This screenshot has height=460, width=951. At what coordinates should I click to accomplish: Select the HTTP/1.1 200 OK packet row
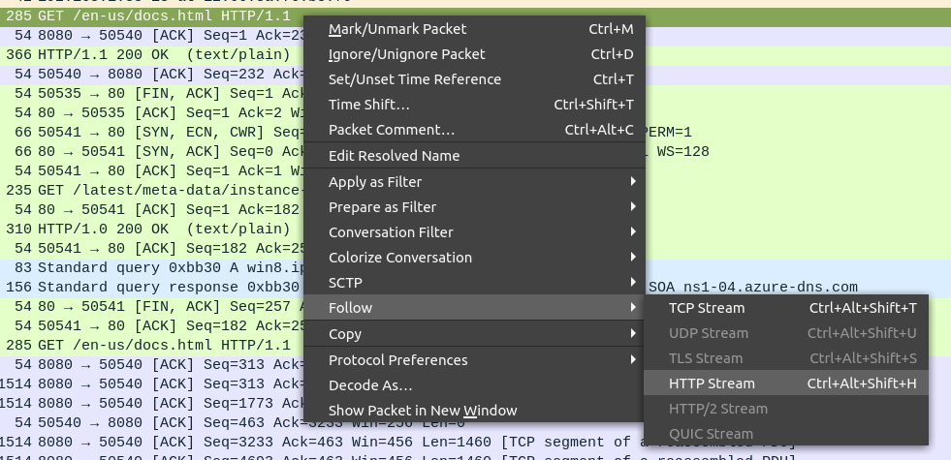tap(145, 54)
